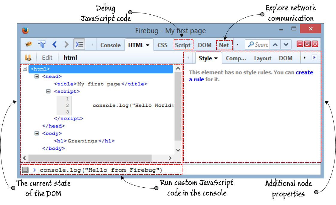This screenshot has width=336, height=205.
Task: Click the HTML panel scroll up arrow
Action: click(x=178, y=68)
